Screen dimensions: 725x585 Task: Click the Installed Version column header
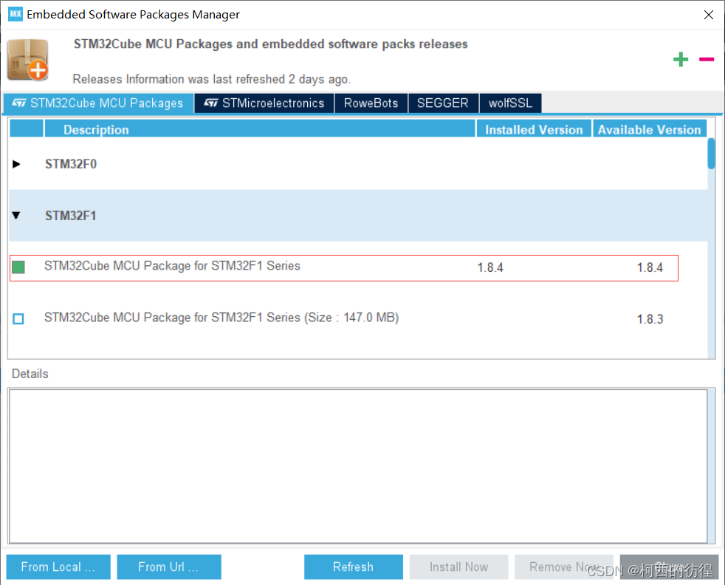(534, 129)
